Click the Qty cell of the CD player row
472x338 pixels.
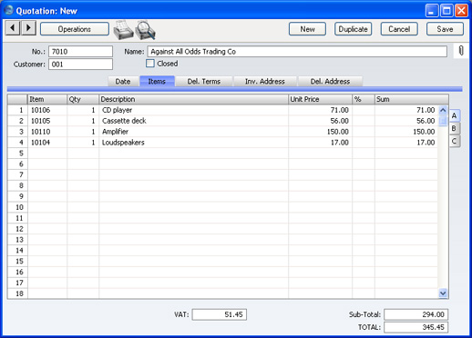click(83, 110)
